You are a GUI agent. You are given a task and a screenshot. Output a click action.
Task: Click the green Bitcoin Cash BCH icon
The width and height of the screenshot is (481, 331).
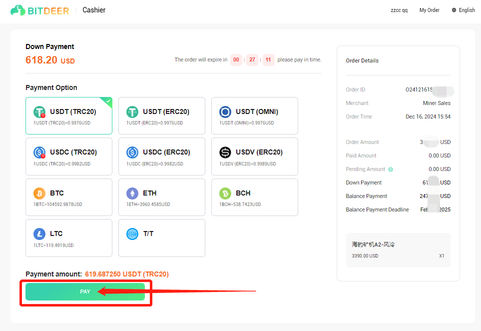point(225,193)
